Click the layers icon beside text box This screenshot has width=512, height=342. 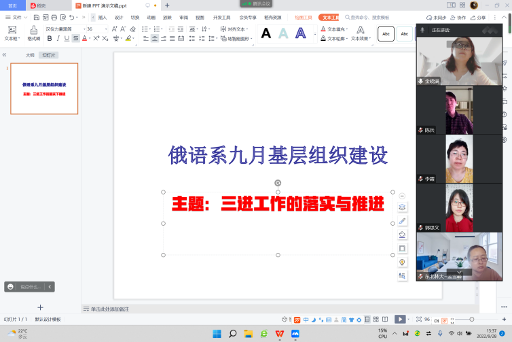pyautogui.click(x=402, y=207)
